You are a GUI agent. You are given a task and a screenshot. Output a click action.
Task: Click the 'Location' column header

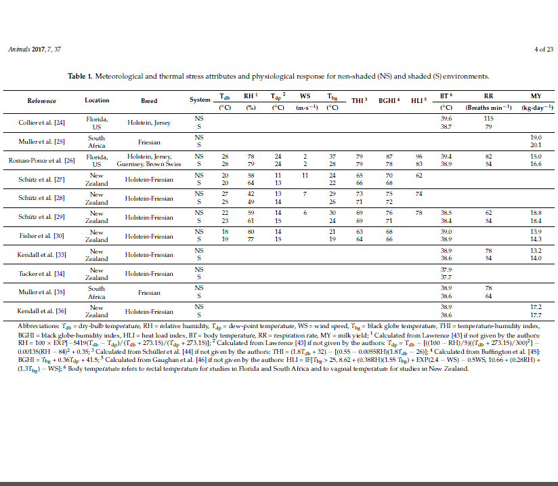(x=97, y=100)
